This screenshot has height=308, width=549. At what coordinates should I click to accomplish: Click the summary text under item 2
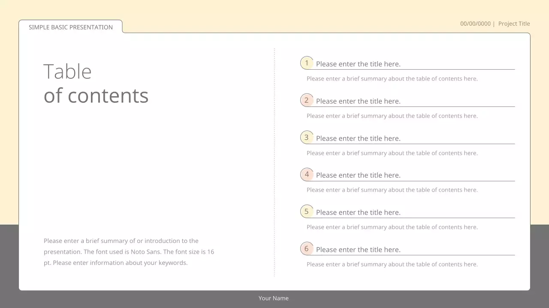tap(392, 115)
